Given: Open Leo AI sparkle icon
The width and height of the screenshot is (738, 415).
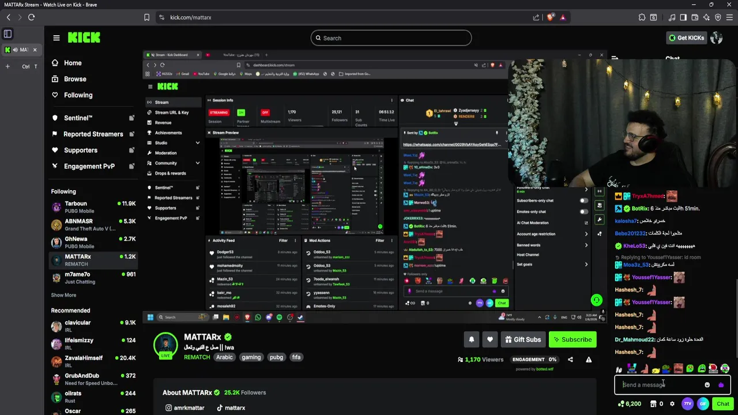Looking at the screenshot, I should click(x=706, y=17).
